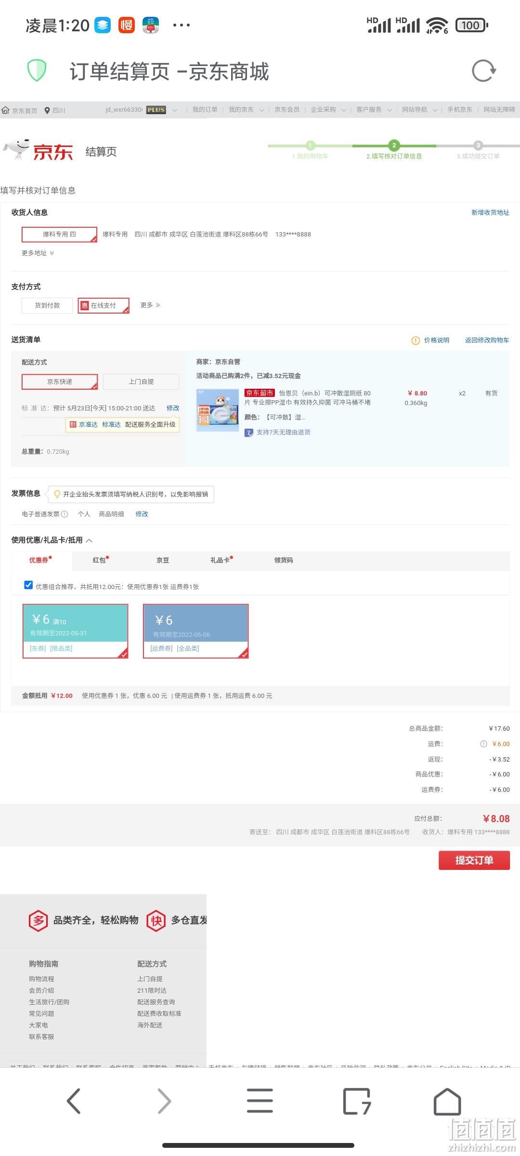
Task: Switch to 优惠券 tab
Action: tap(41, 560)
